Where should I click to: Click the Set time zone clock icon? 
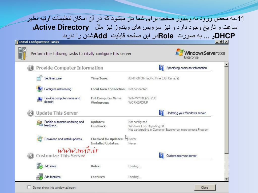[40, 78]
